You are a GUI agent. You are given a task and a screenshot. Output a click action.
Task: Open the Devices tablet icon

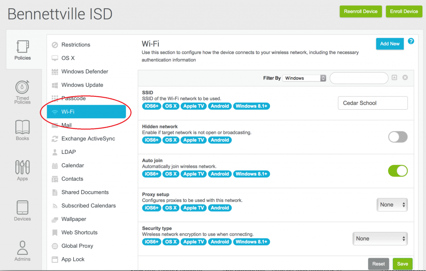click(22, 207)
